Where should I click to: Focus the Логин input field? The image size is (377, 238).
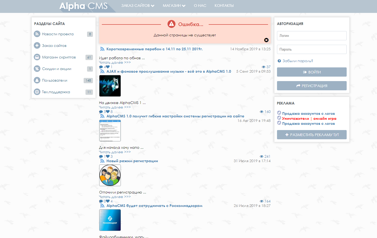click(312, 36)
